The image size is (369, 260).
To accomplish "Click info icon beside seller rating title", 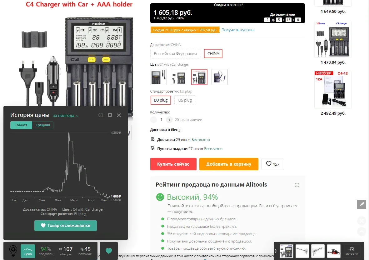I will coord(297,185).
